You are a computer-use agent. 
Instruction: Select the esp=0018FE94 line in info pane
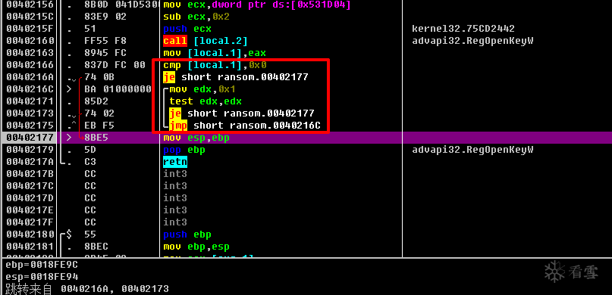tap(42, 277)
